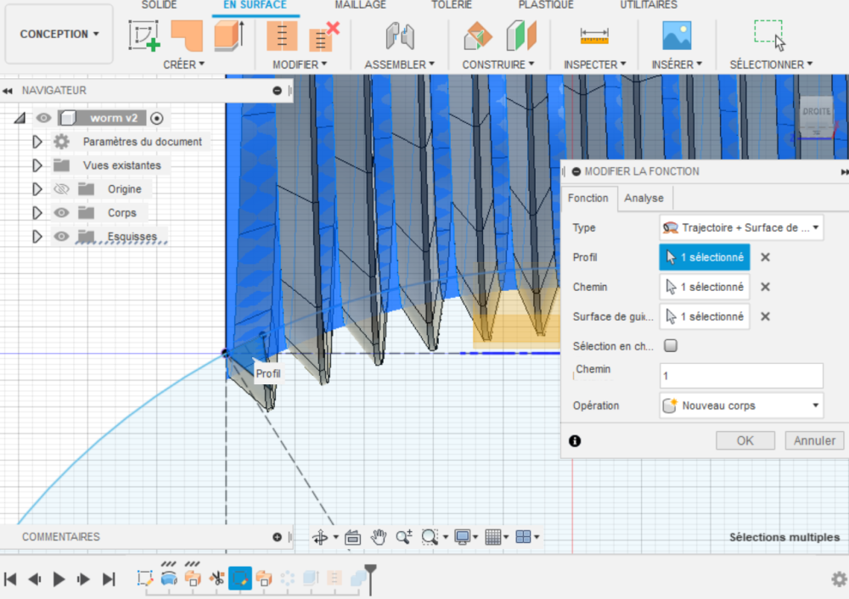Screen dimensions: 849x599
Task: Open the Opération dropdown
Action: (x=740, y=406)
